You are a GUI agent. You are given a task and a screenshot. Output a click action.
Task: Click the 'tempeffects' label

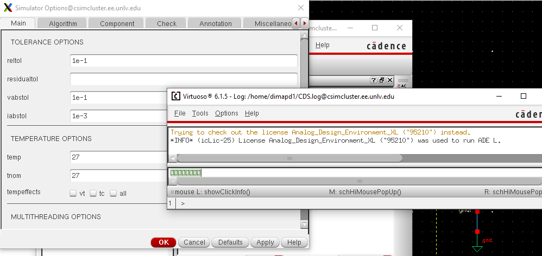tap(24, 192)
